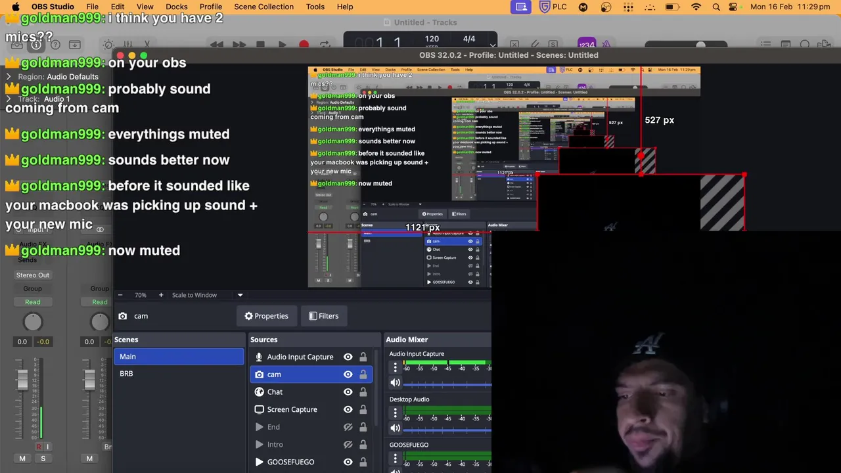Screen dimensions: 841x473
Task: Open the Docks menu
Action: click(x=177, y=7)
